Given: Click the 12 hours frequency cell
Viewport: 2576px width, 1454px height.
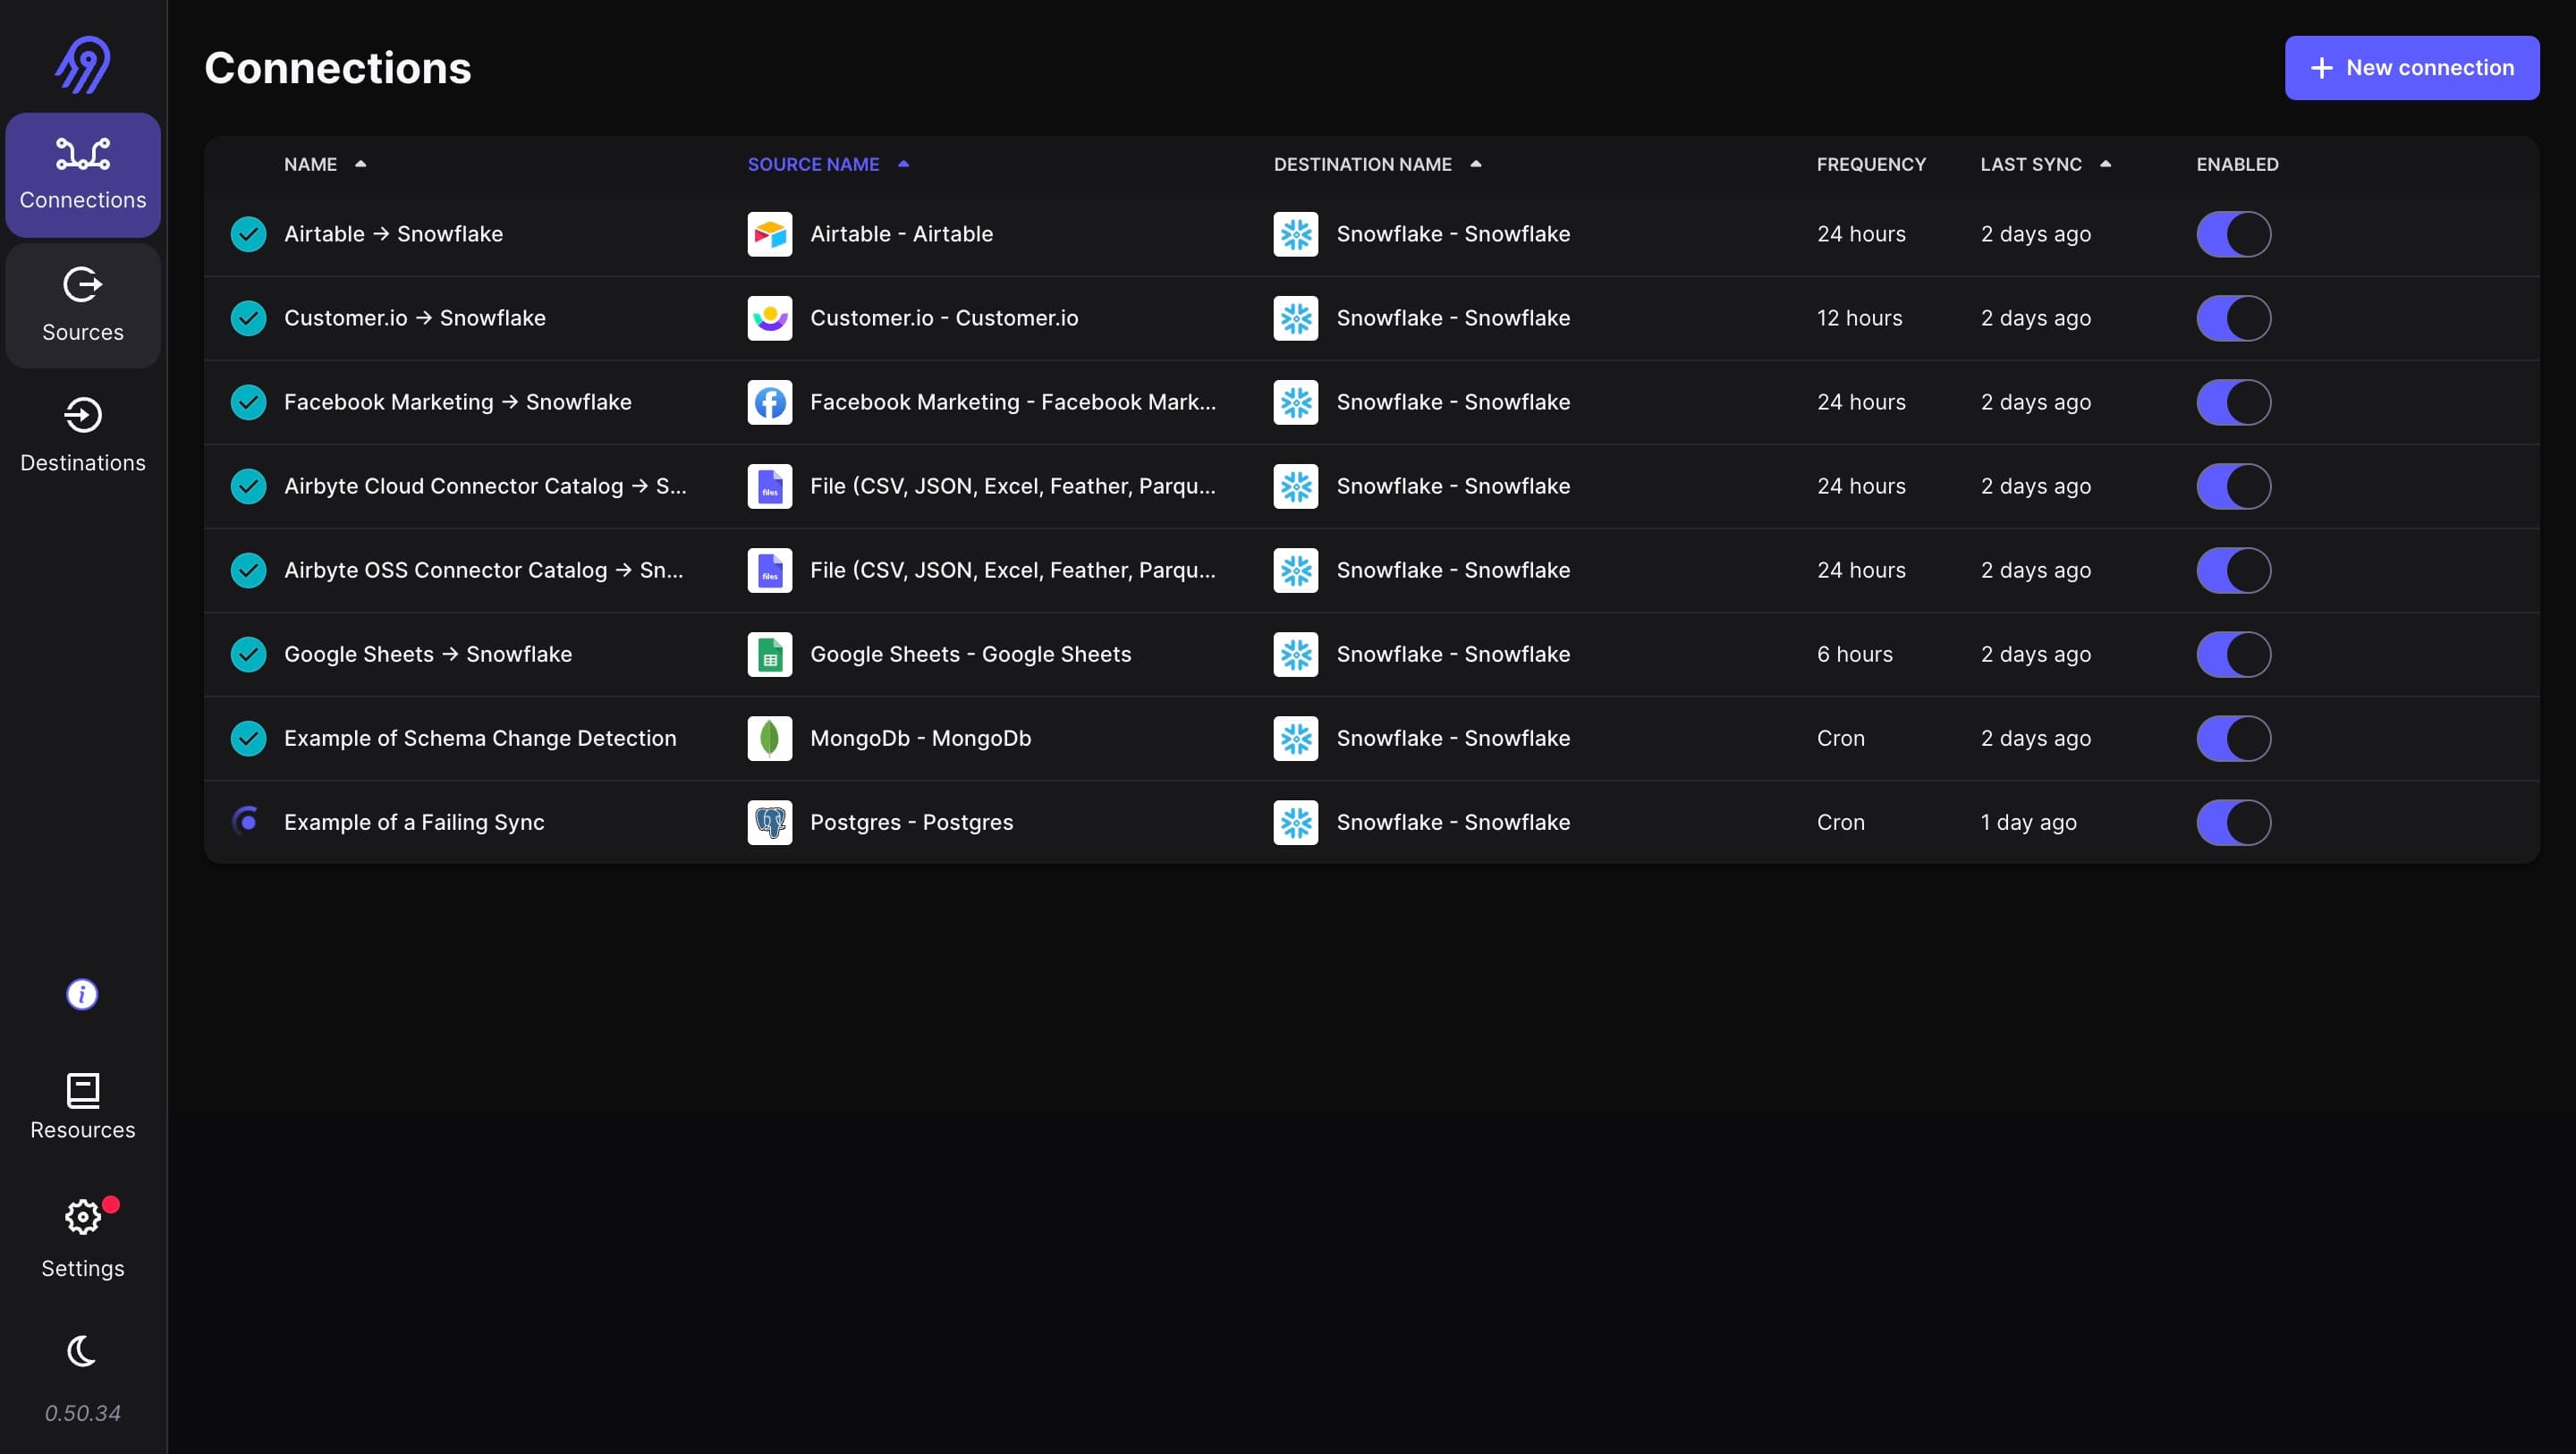Looking at the screenshot, I should pyautogui.click(x=1859, y=318).
